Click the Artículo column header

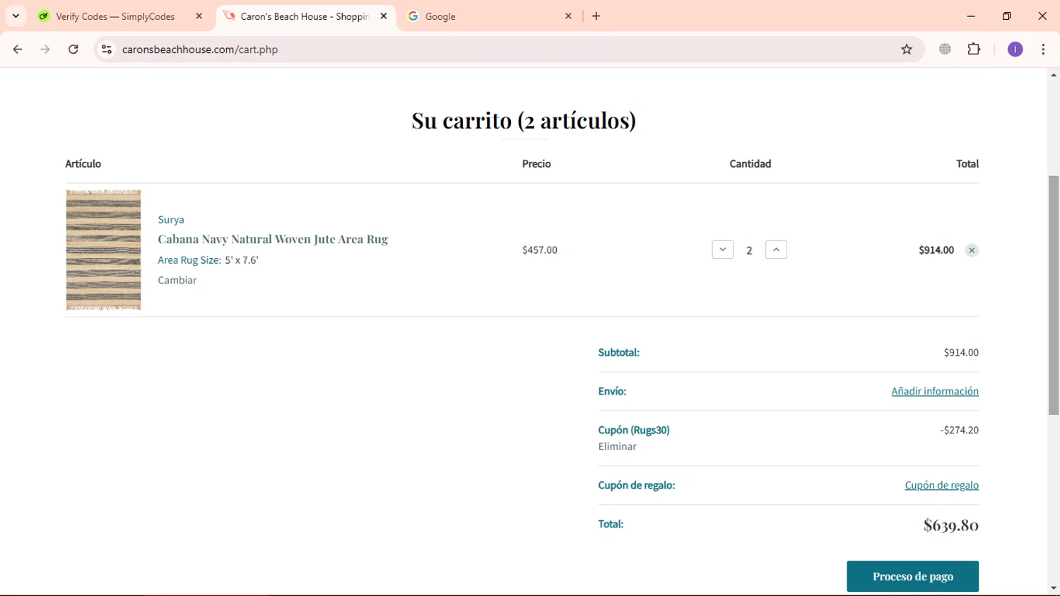(83, 163)
